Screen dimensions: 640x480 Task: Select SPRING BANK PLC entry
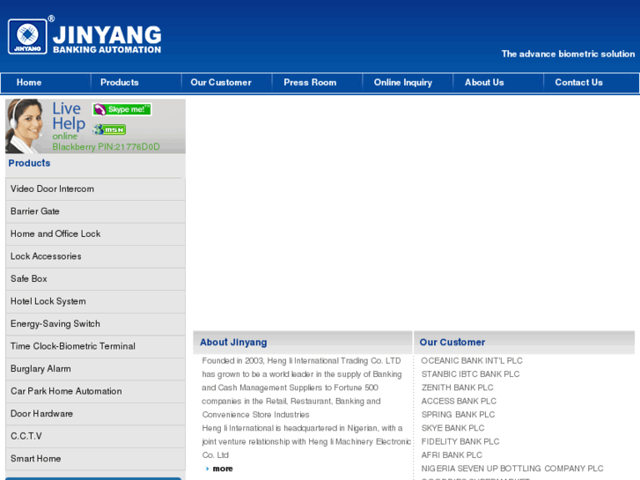click(458, 415)
